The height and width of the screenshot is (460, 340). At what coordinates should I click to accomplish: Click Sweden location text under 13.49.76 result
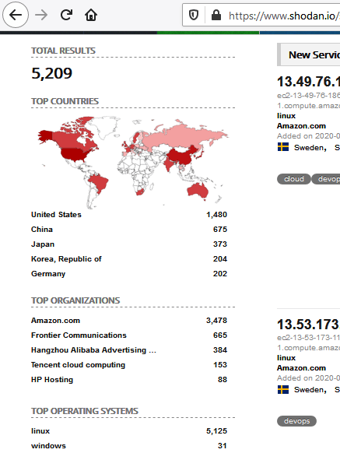[x=310, y=148]
